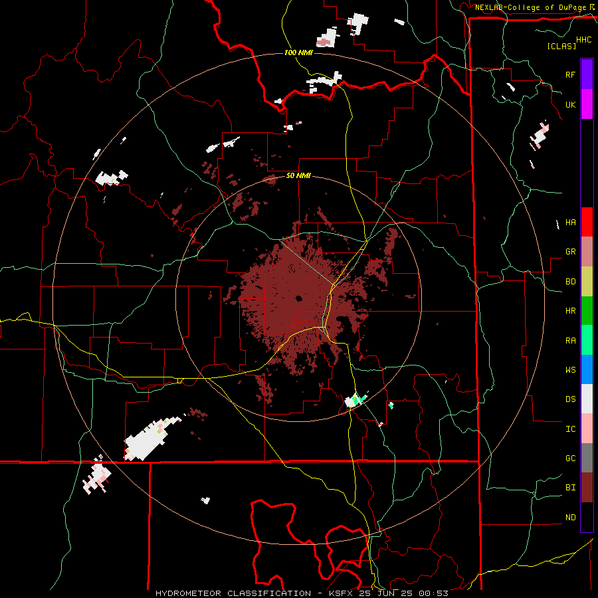Click the HHC product label

pyautogui.click(x=583, y=40)
